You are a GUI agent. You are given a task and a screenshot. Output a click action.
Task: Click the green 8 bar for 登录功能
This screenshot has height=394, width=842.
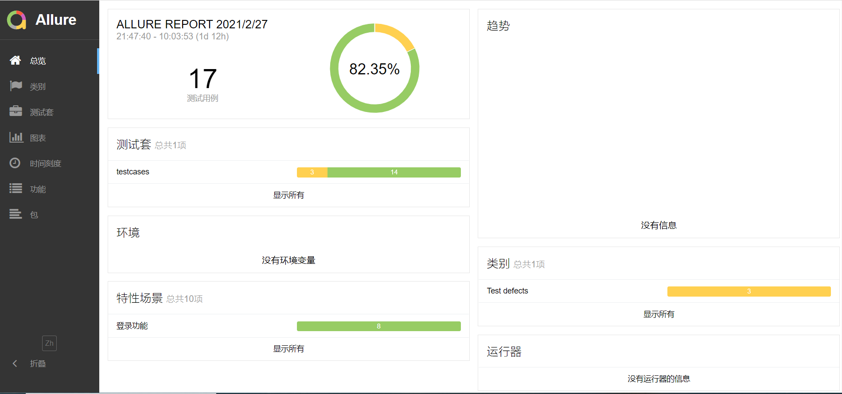pos(379,326)
